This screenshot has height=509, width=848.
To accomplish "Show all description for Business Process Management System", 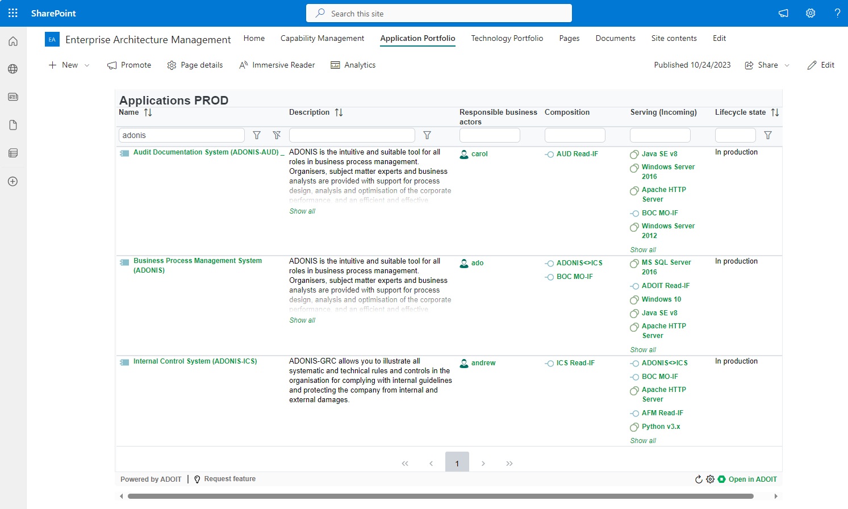I will (x=302, y=320).
